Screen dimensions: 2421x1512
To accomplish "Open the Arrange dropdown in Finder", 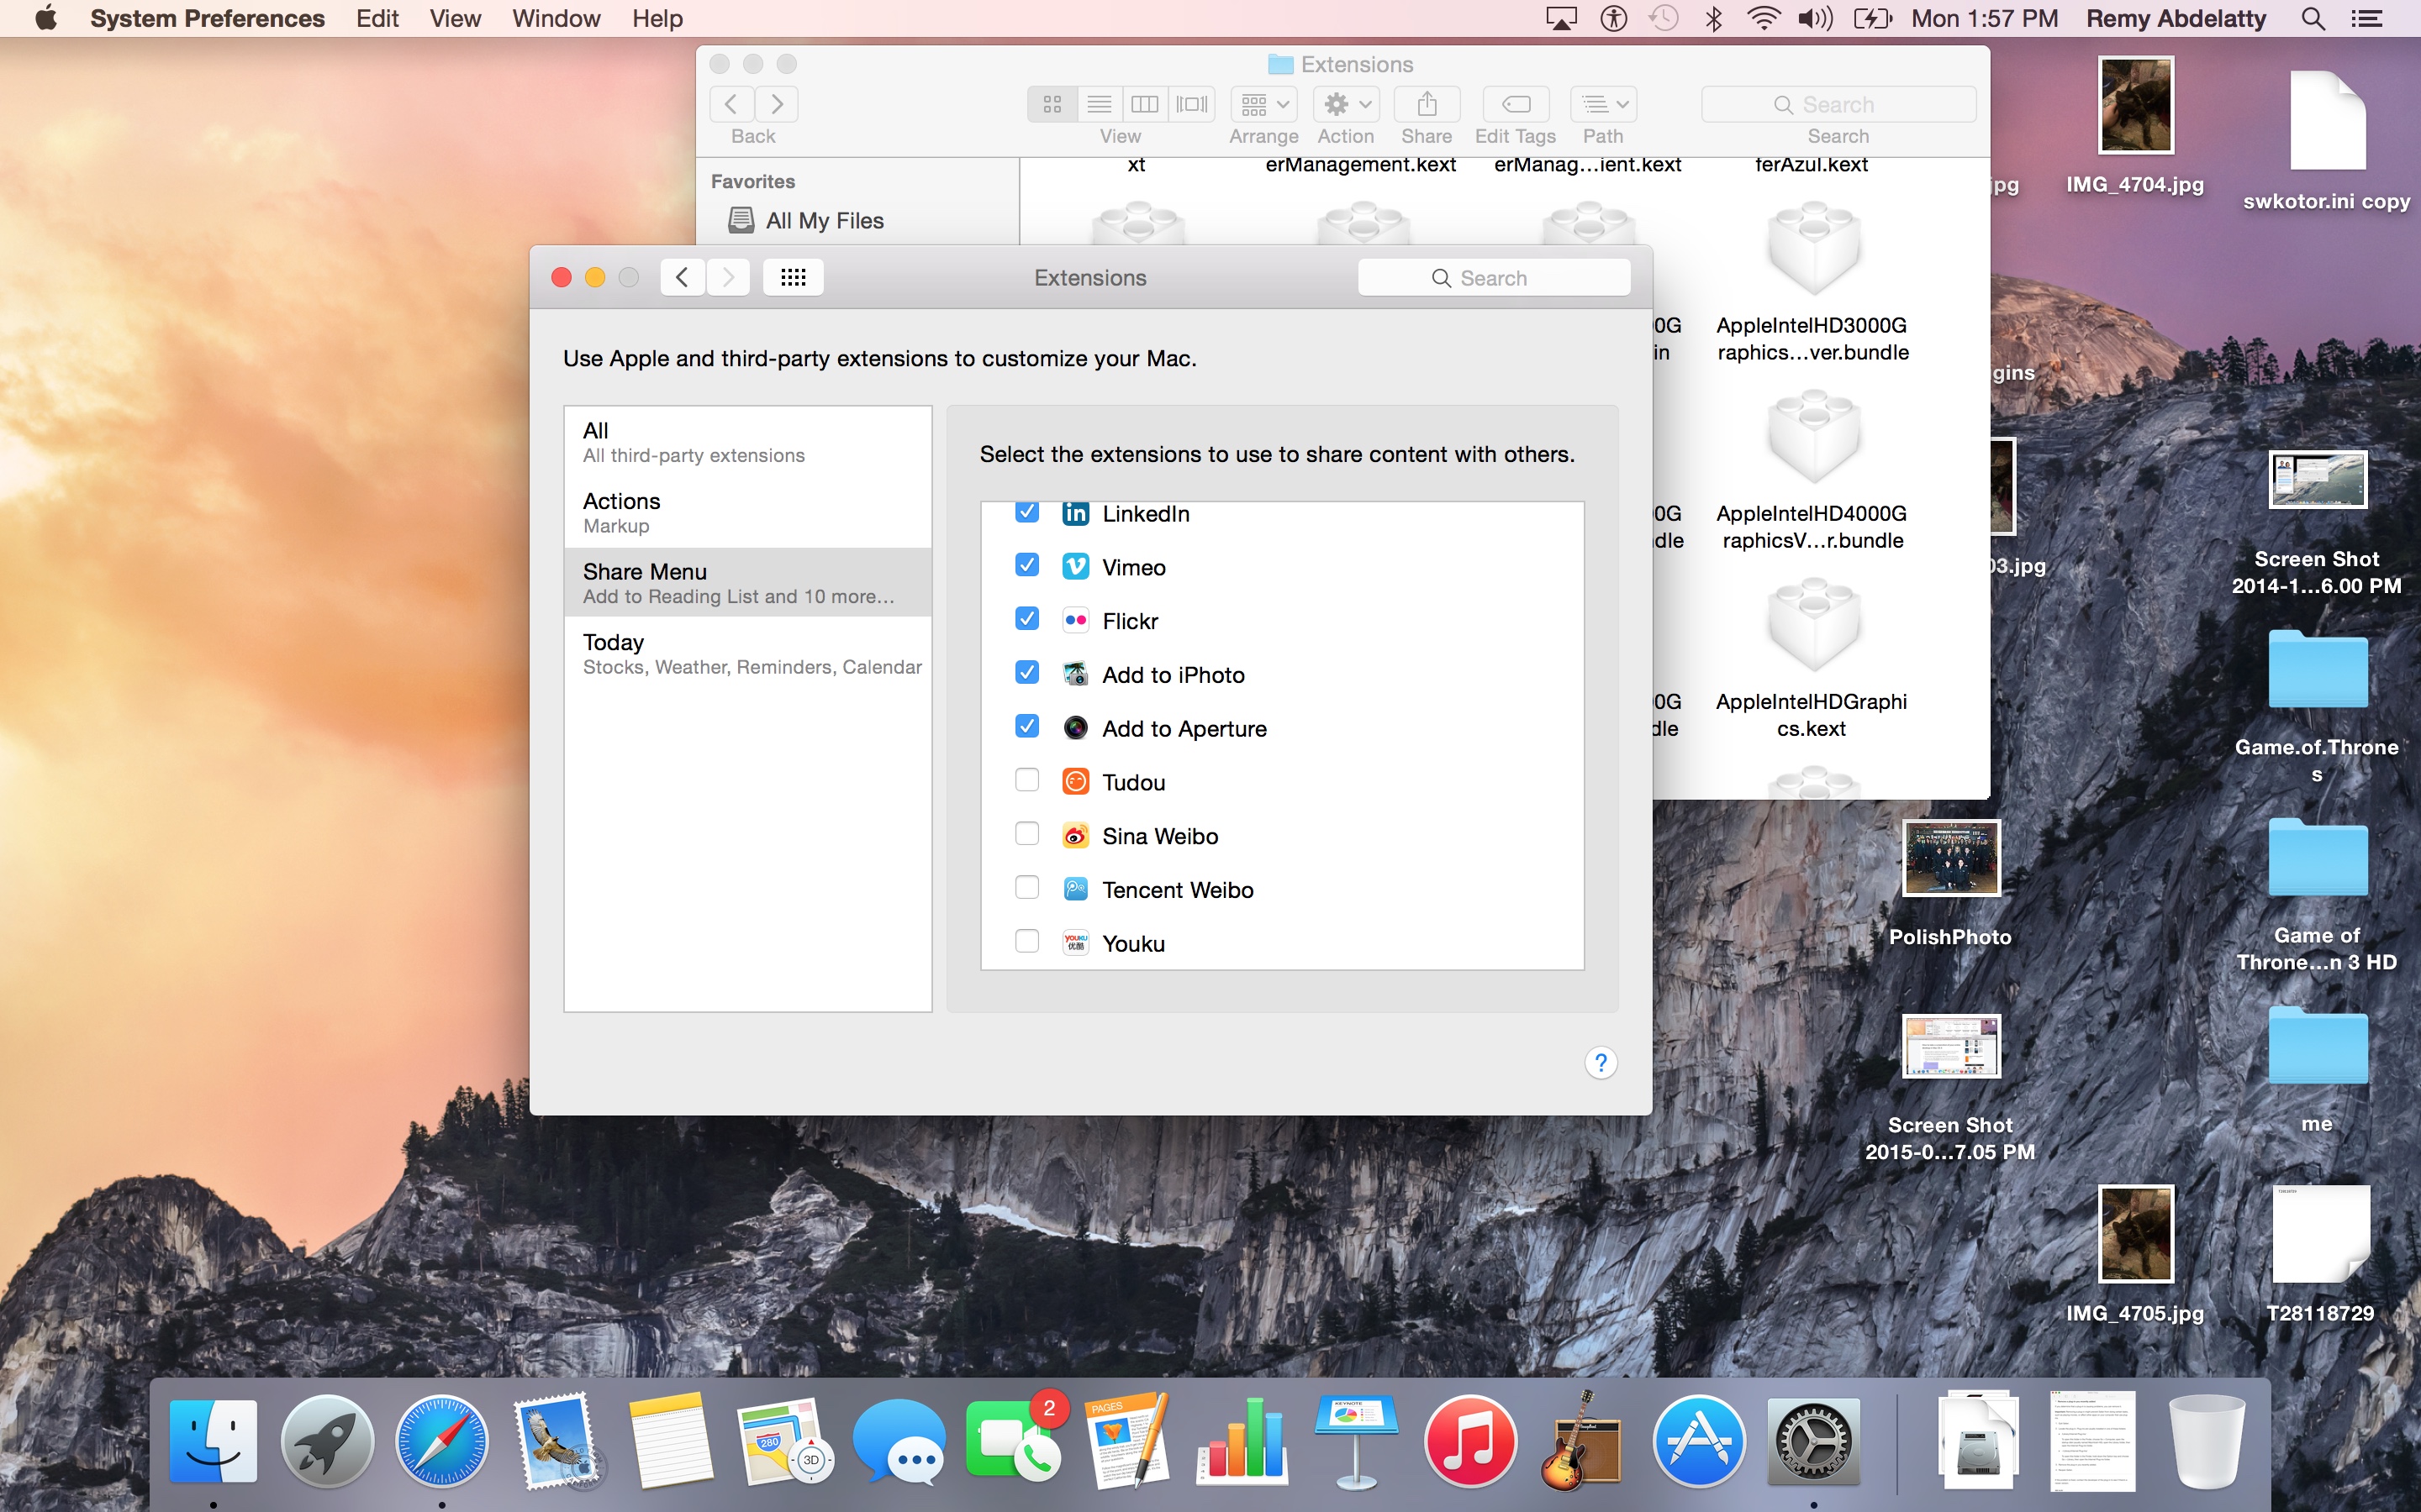I will click(x=1263, y=104).
